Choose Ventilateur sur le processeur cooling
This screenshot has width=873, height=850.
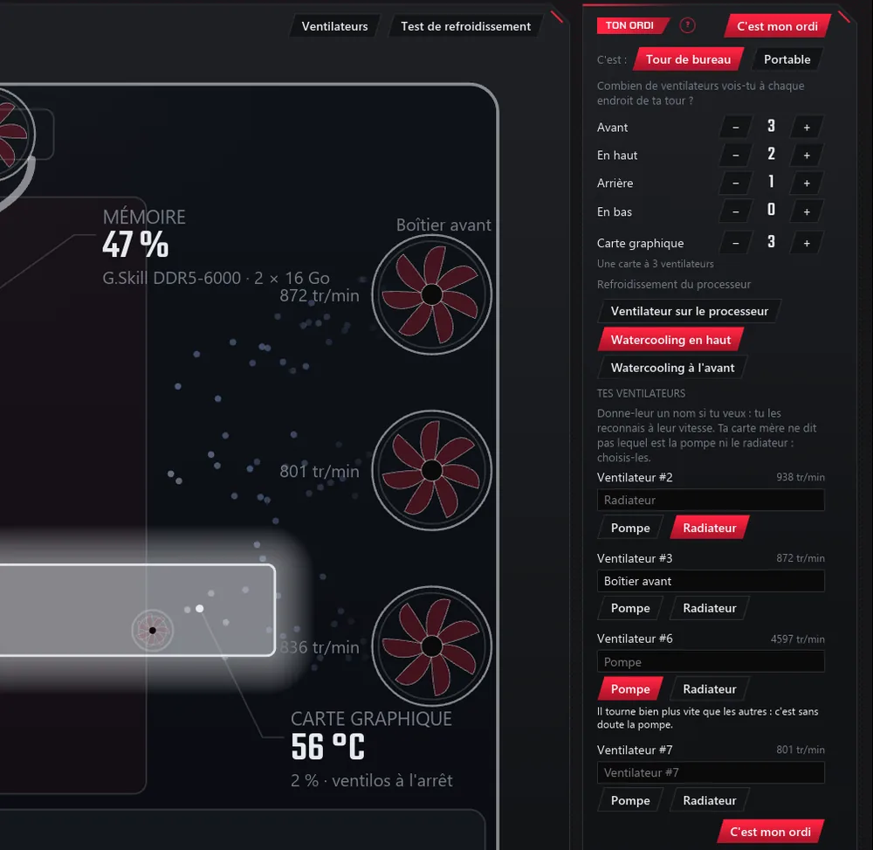[x=690, y=311]
